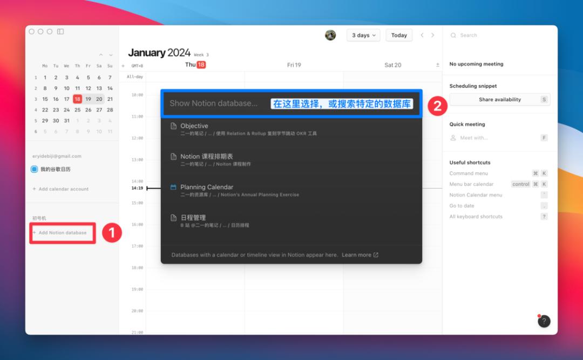This screenshot has height=360, width=583.
Task: Open the help question mark button
Action: pos(544,321)
